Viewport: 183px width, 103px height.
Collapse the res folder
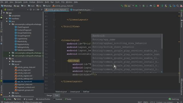tap(7, 58)
